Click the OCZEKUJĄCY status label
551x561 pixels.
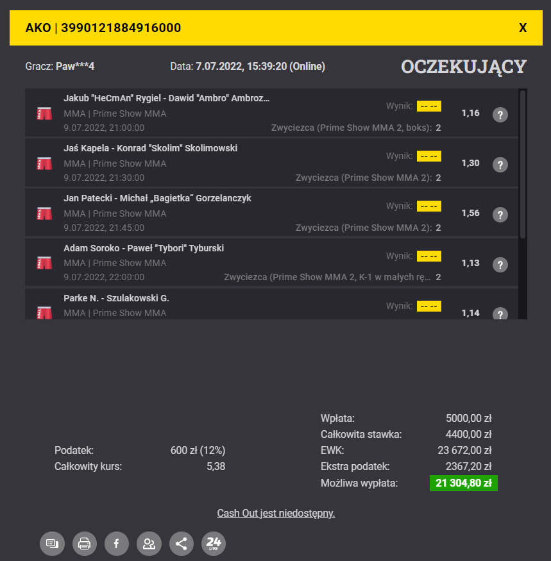point(464,67)
